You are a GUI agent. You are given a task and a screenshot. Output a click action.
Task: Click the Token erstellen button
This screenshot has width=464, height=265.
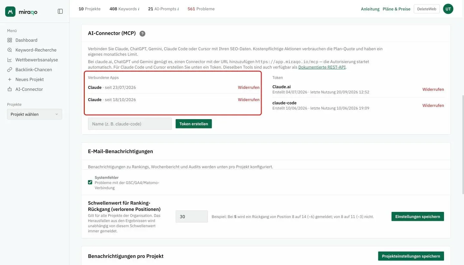tap(194, 124)
